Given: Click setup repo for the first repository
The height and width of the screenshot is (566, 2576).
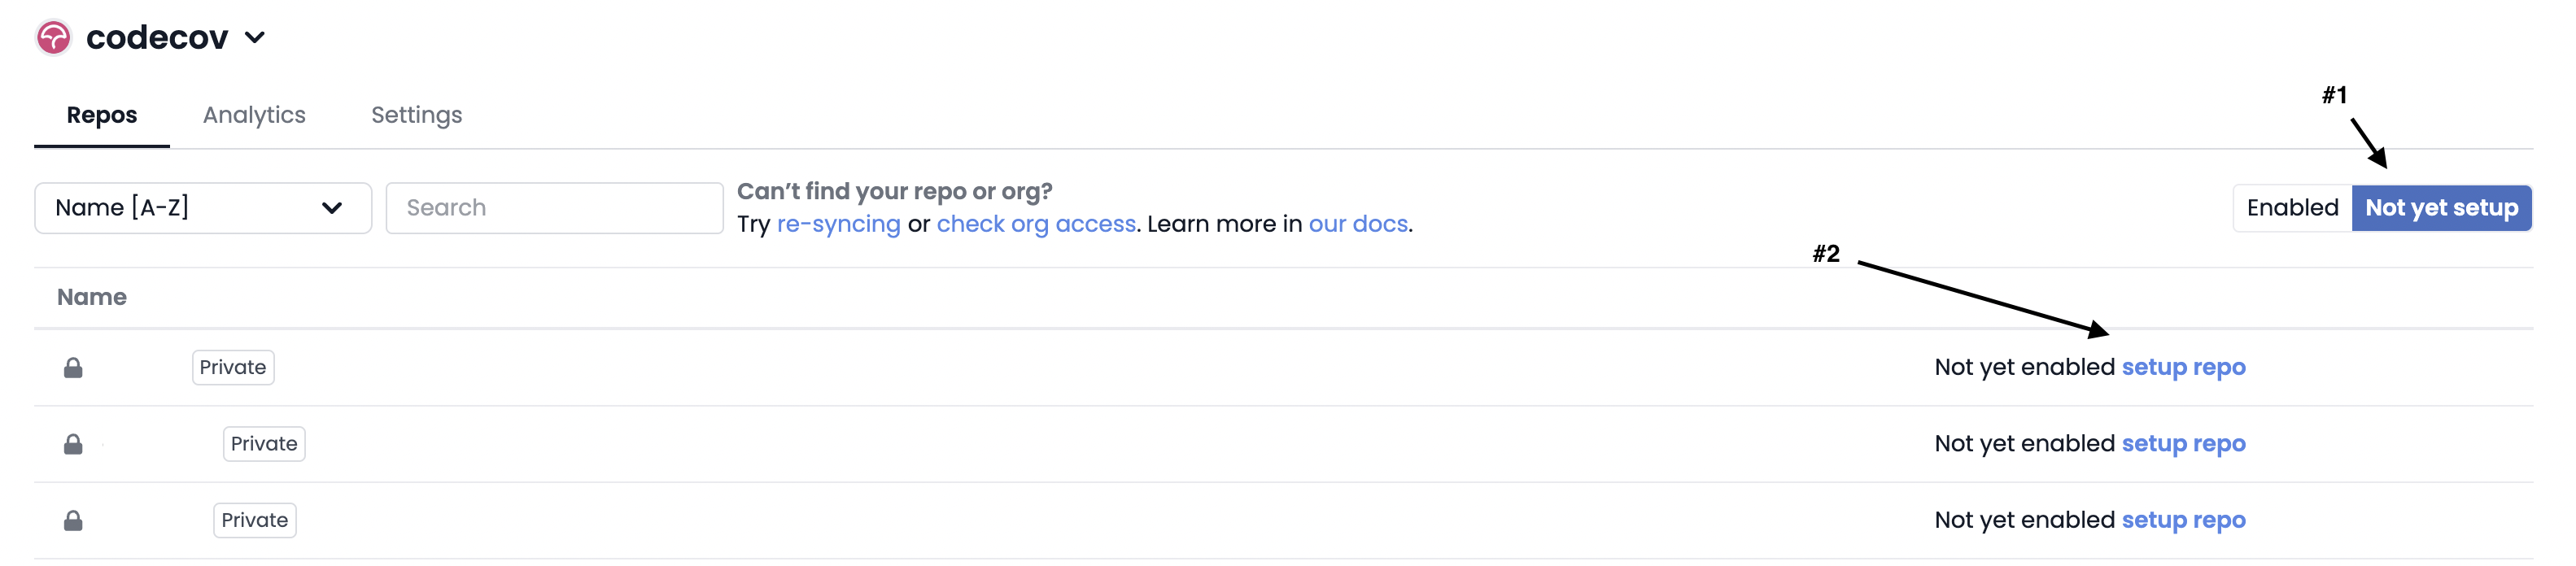Looking at the screenshot, I should 2183,367.
